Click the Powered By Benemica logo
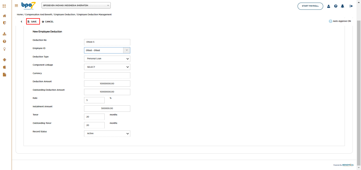The height and width of the screenshot is (170, 361). click(343, 165)
